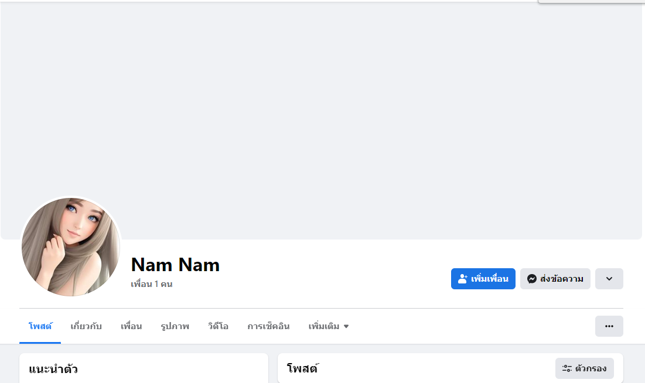Switch to the เกี่ยวกับ tab

tap(86, 326)
